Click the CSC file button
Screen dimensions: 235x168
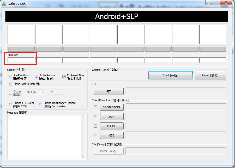(x=112, y=135)
